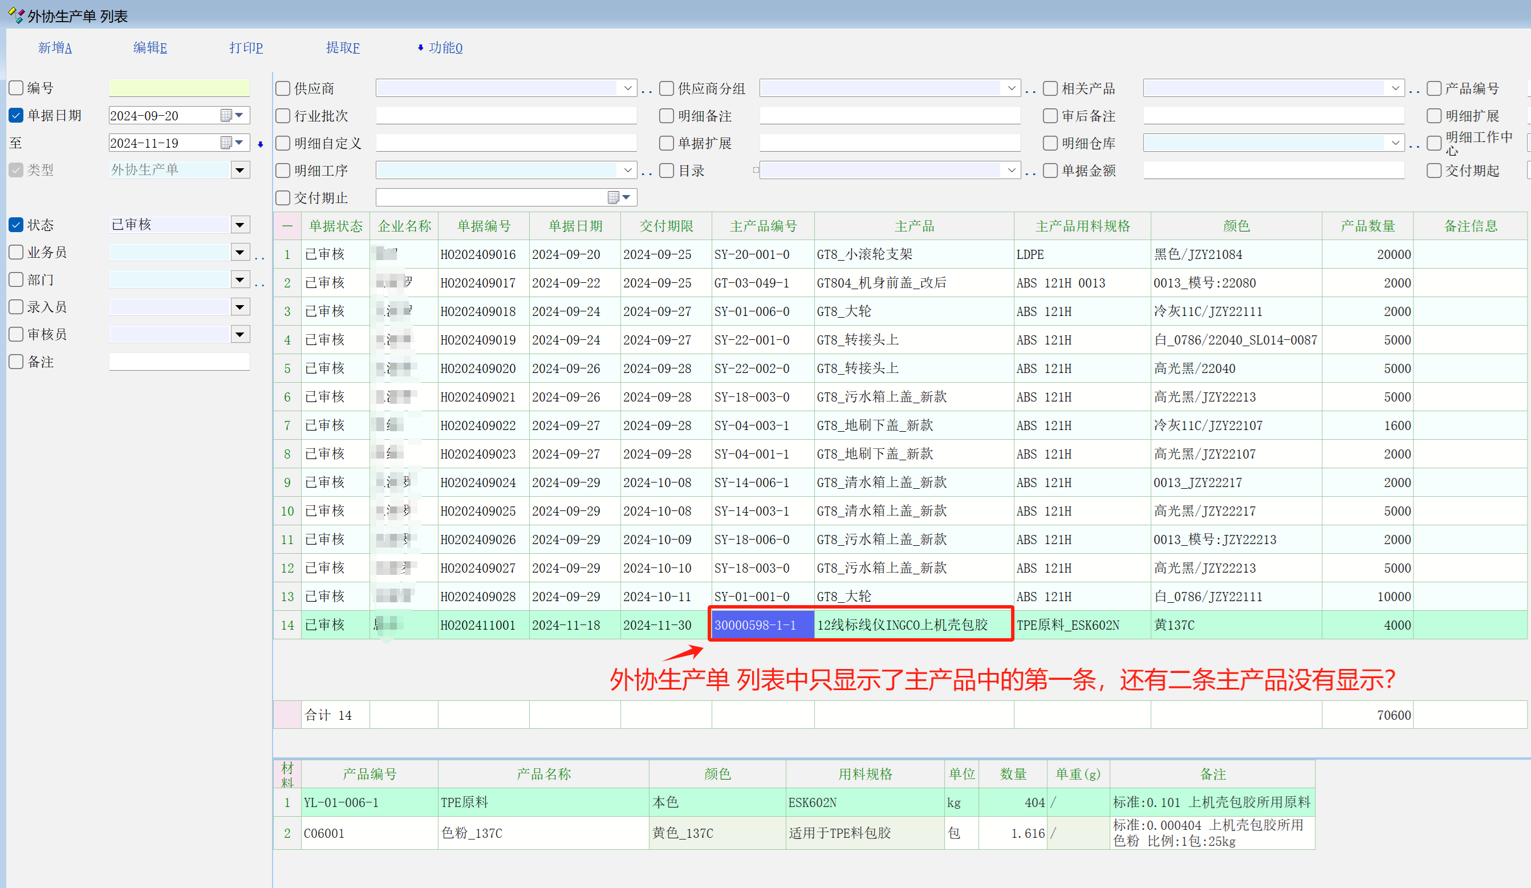Image resolution: width=1531 pixels, height=888 pixels.
Task: Click app icon in 外协生产单 title bar
Action: [16, 15]
